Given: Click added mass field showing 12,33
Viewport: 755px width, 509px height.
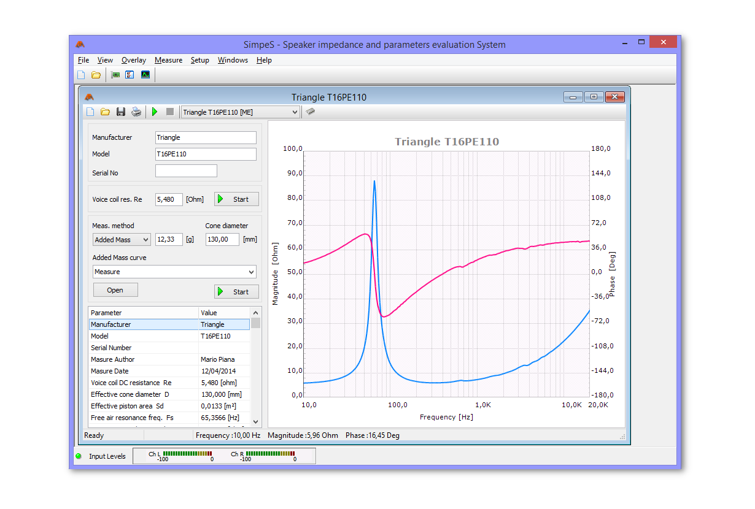Looking at the screenshot, I should point(169,240).
